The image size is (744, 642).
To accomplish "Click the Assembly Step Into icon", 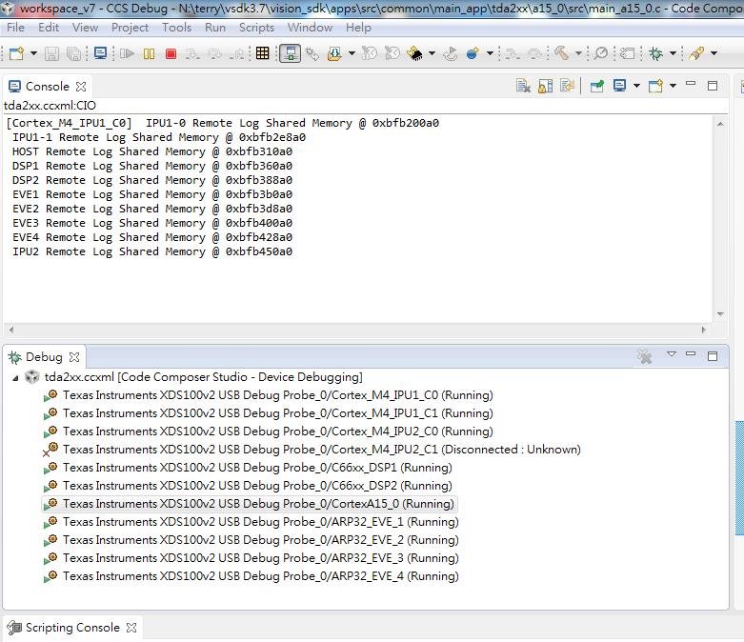I will click(512, 53).
